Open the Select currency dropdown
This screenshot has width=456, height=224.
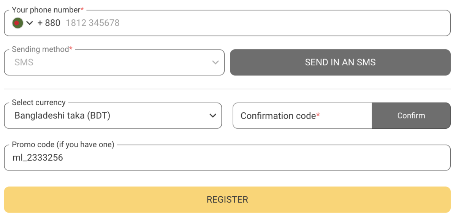113,116
